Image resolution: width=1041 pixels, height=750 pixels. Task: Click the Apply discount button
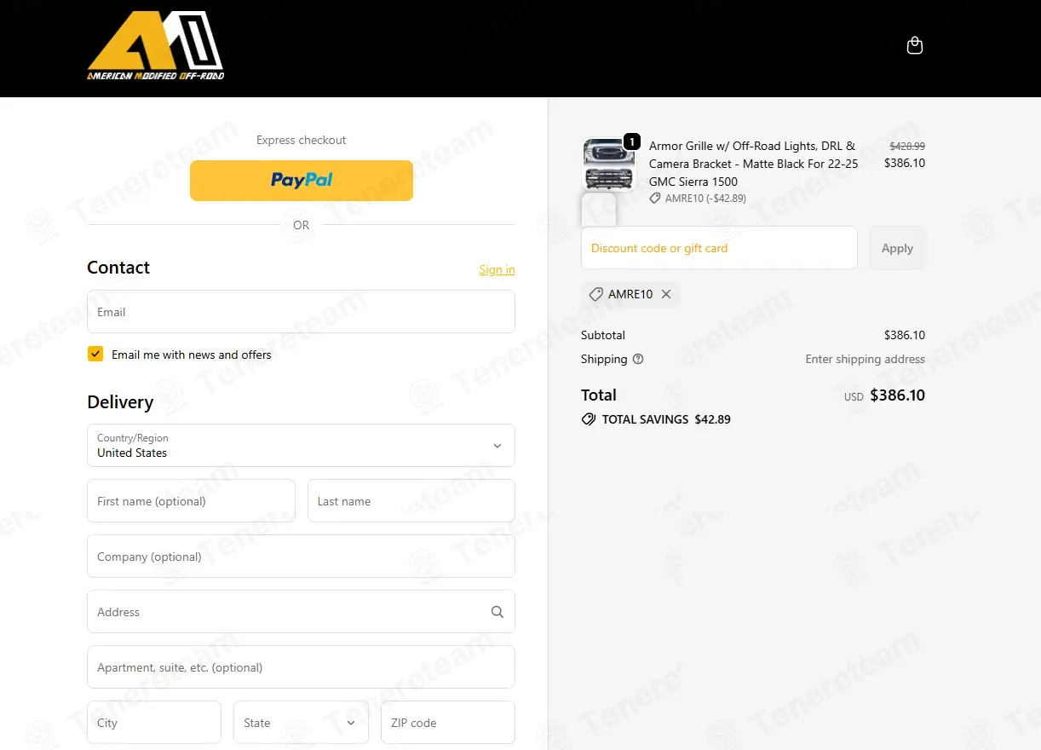[897, 248]
